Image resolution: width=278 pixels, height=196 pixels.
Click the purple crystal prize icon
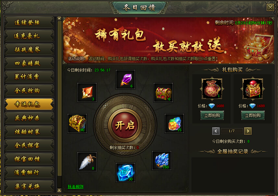click(x=125, y=79)
